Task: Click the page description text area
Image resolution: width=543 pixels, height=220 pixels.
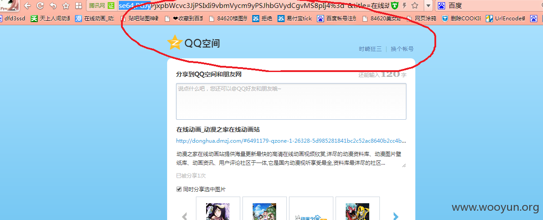Action: (x=291, y=159)
